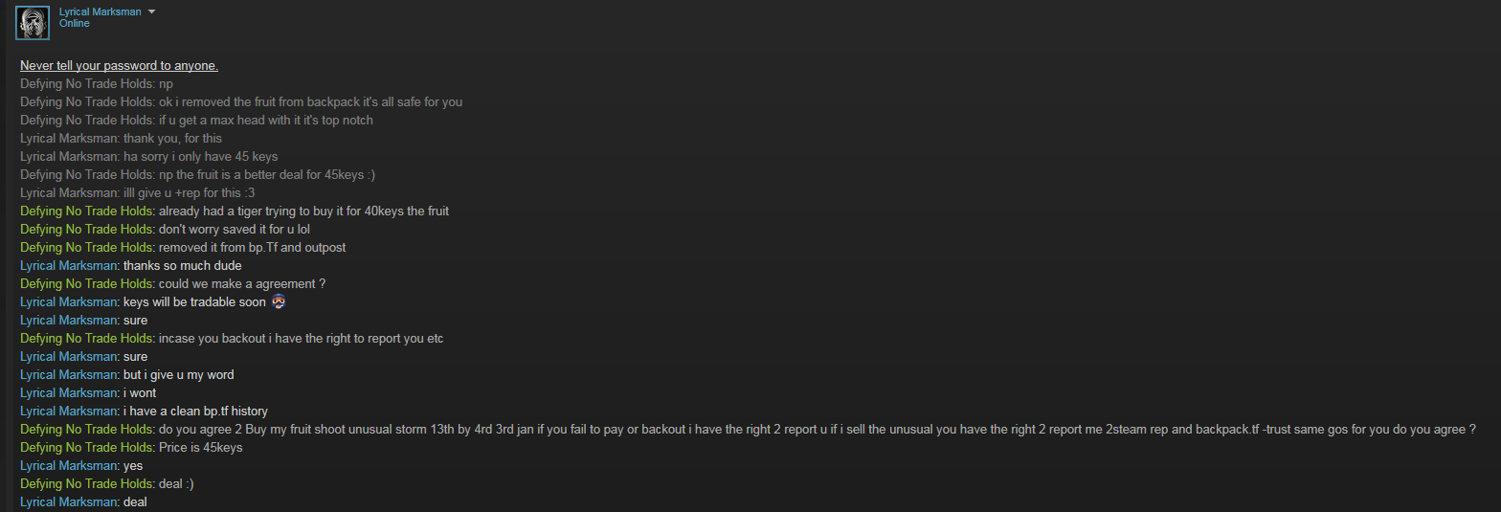Click the 'illl give u +rep for this' message

pyautogui.click(x=189, y=193)
